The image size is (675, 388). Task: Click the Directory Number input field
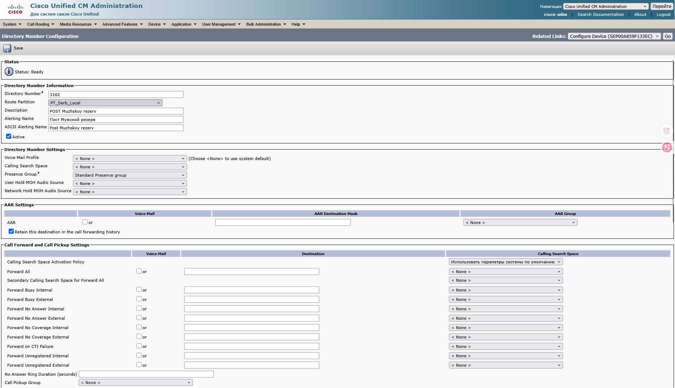pos(116,95)
